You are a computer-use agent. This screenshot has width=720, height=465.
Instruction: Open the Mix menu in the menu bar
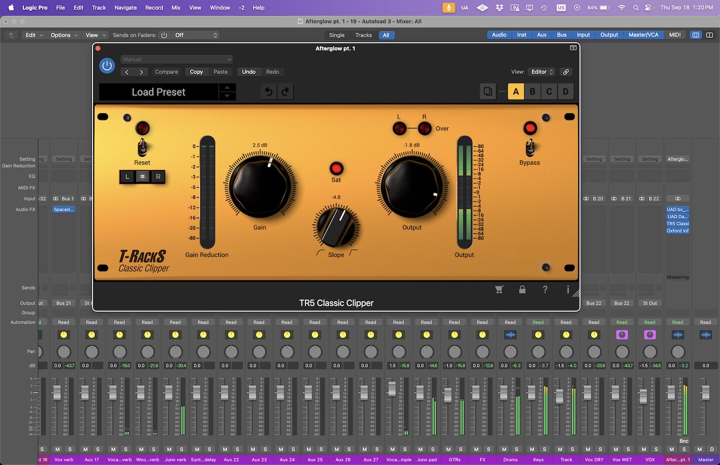tap(175, 7)
